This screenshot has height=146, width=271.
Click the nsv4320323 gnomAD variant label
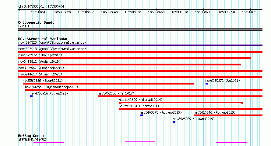(x=52, y=42)
